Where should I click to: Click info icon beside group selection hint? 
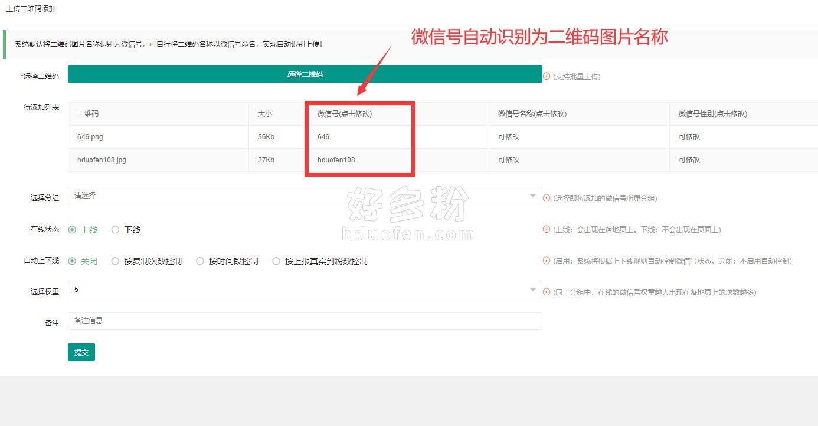547,198
